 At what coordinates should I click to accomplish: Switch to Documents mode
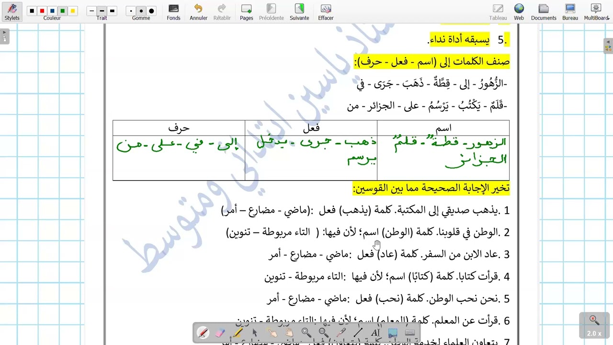click(544, 12)
